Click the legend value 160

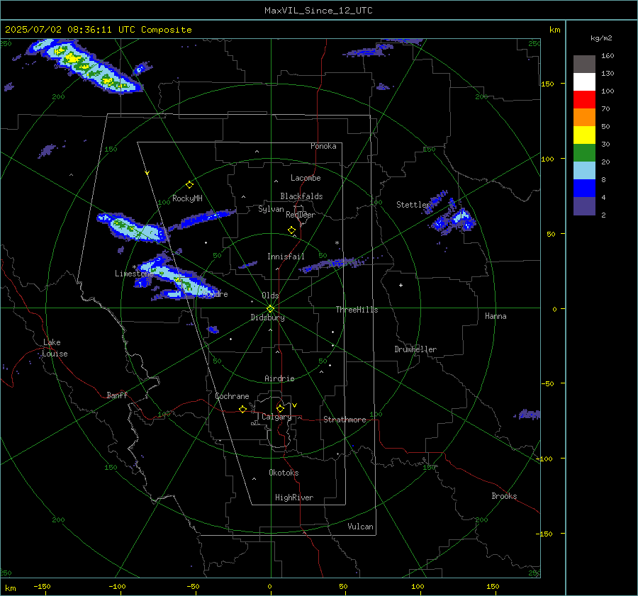(608, 56)
